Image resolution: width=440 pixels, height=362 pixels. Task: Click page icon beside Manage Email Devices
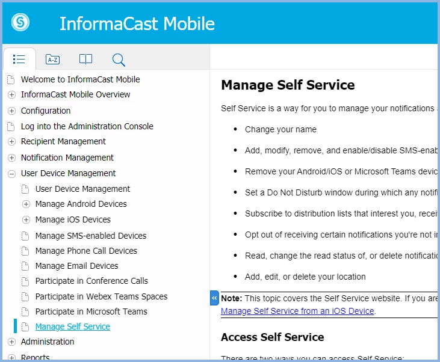pos(25,266)
